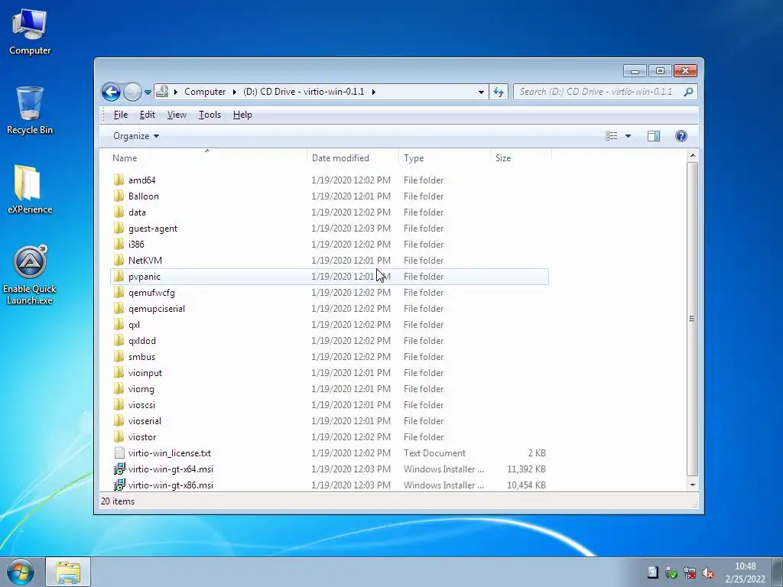The height and width of the screenshot is (587, 783).
Task: Open Explorer help with the question icon
Action: coord(681,136)
